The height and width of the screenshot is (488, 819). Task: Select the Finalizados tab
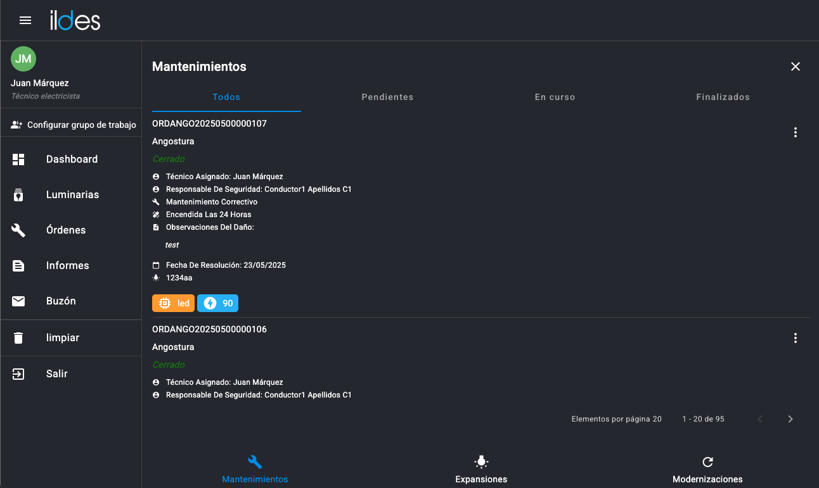click(723, 97)
